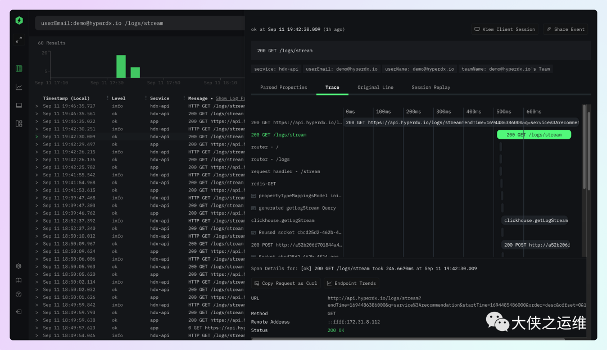The height and width of the screenshot is (350, 607).
Task: Click the View Client Session button
Action: pyautogui.click(x=504, y=29)
